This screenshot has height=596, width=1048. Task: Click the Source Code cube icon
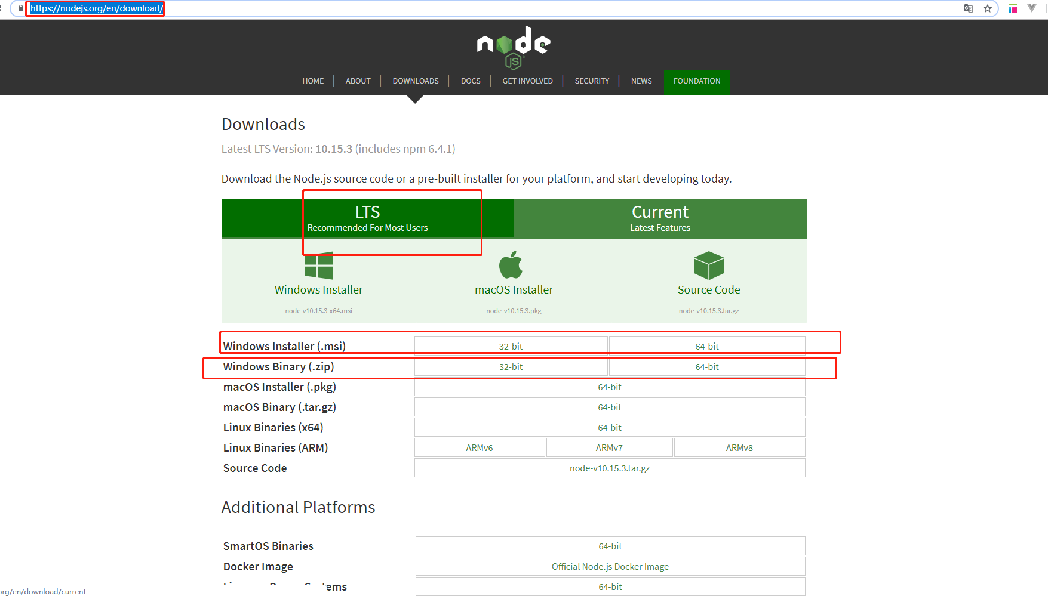pyautogui.click(x=709, y=265)
